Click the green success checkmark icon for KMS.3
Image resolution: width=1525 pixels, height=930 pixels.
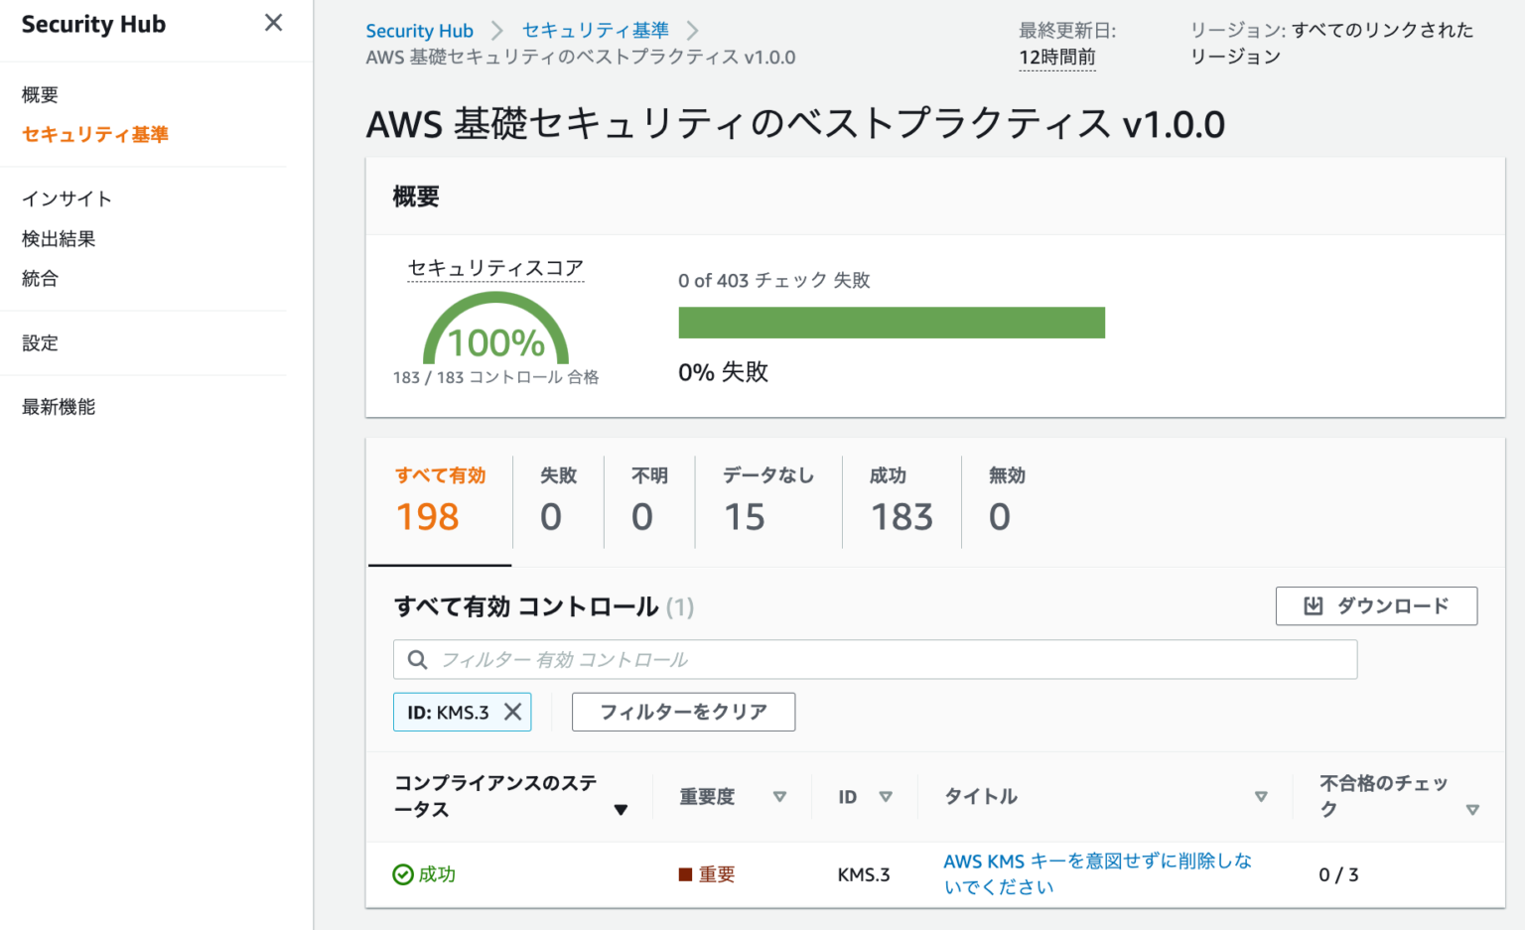403,874
